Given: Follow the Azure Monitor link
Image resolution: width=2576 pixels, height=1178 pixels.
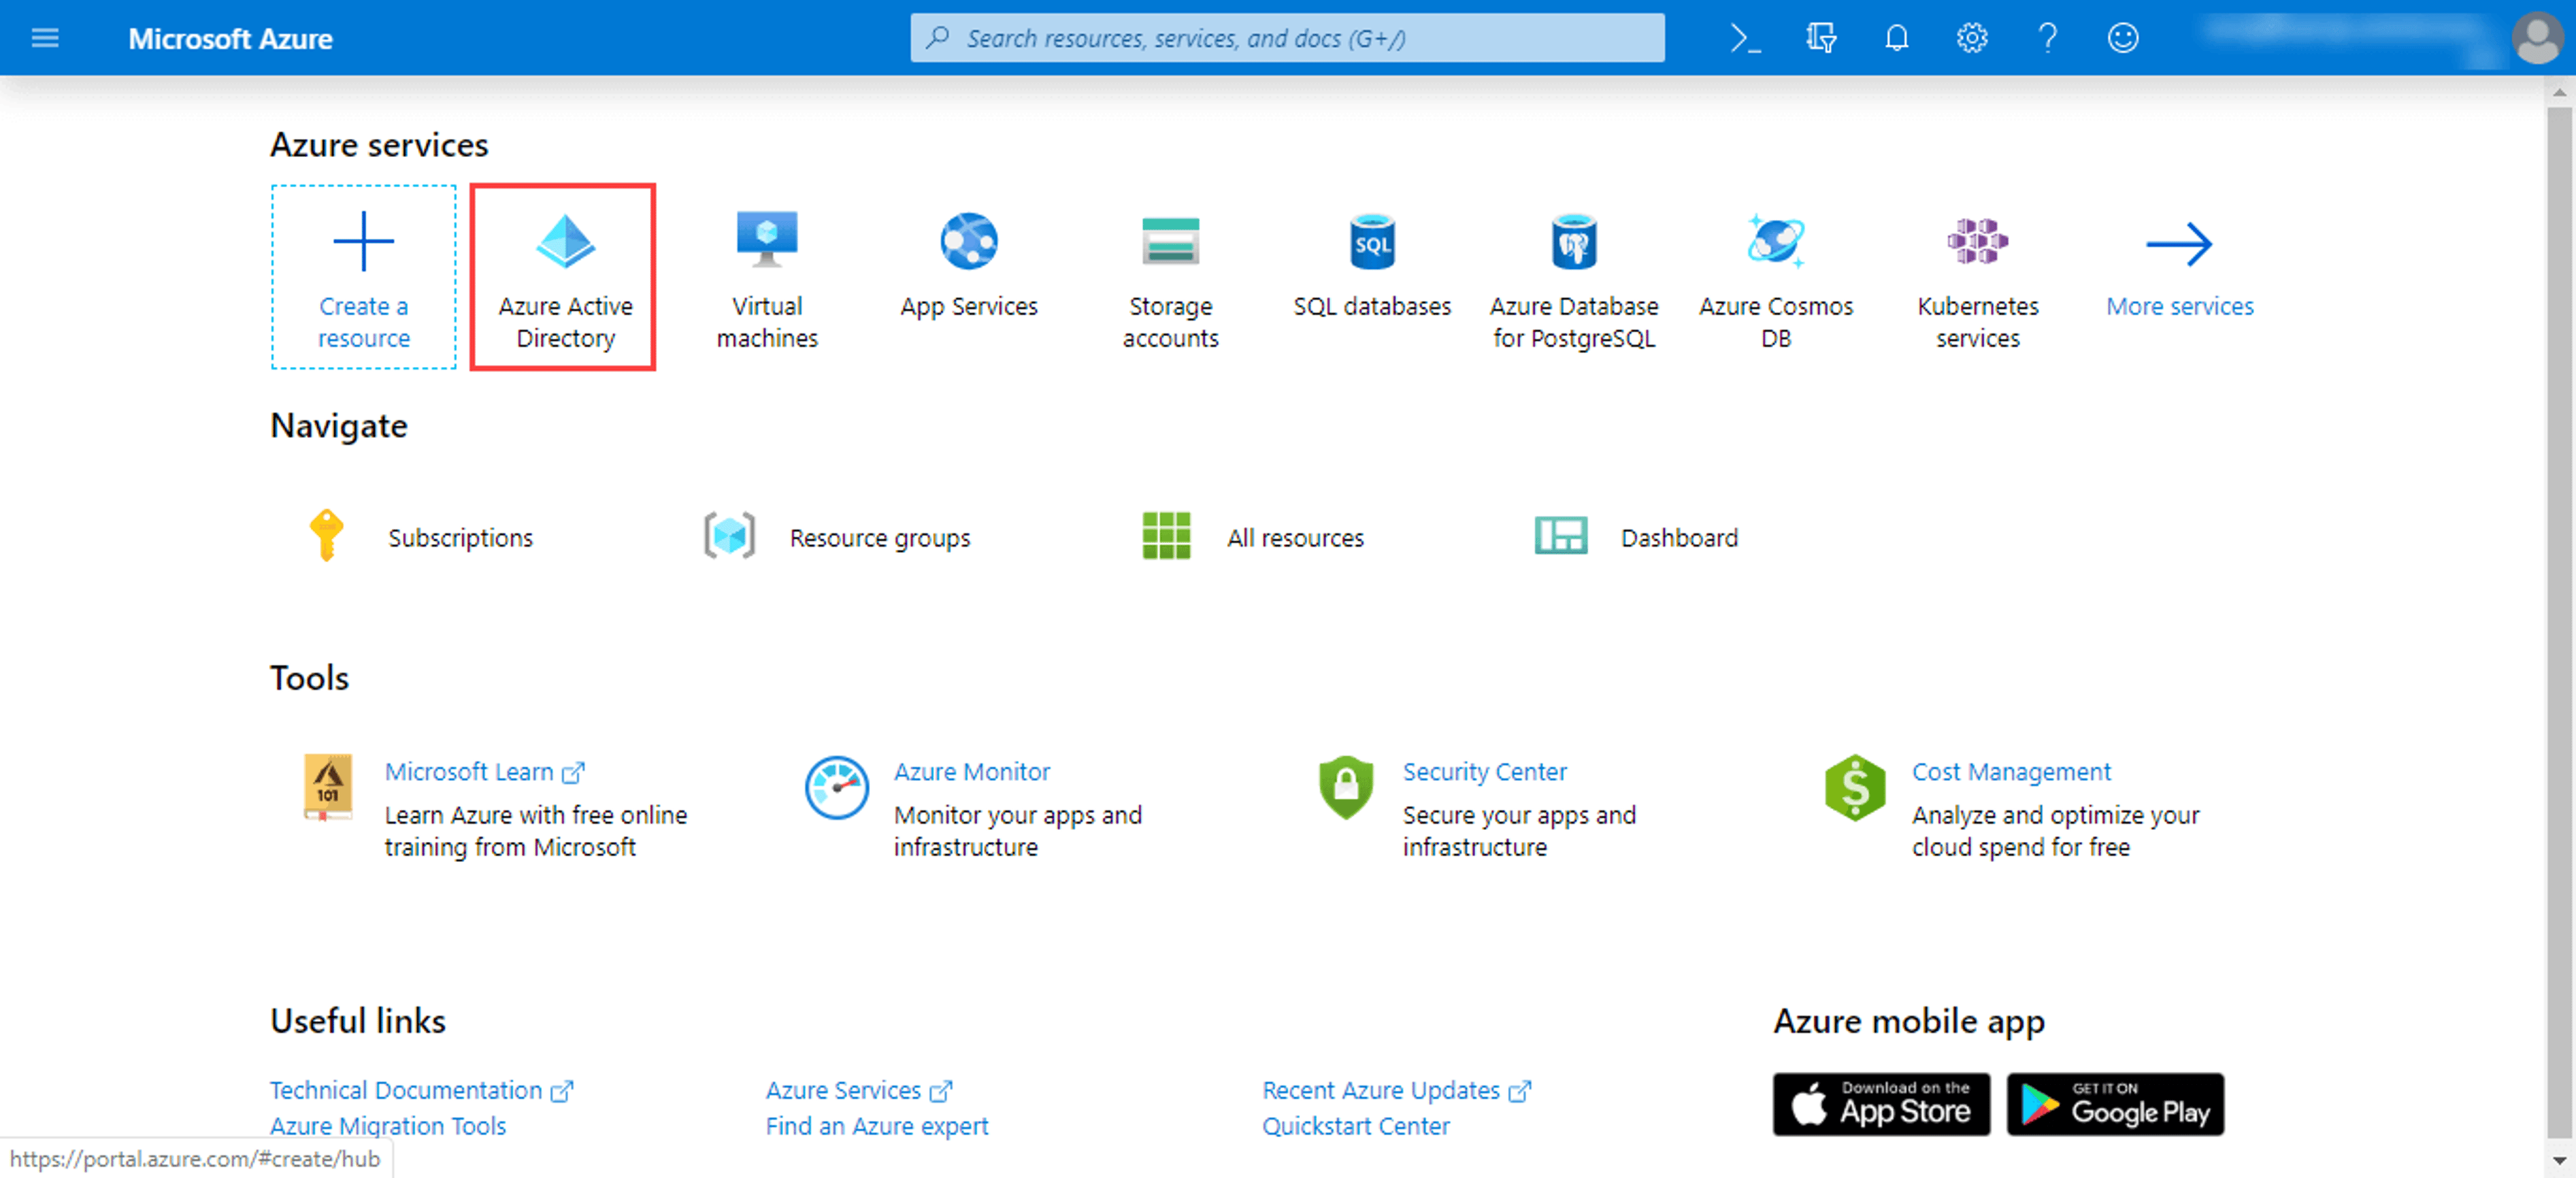Looking at the screenshot, I should [x=971, y=772].
